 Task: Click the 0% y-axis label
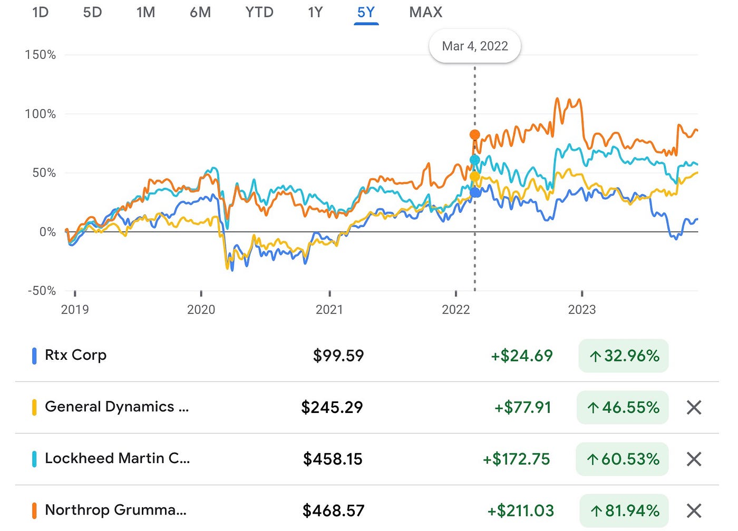(x=47, y=232)
